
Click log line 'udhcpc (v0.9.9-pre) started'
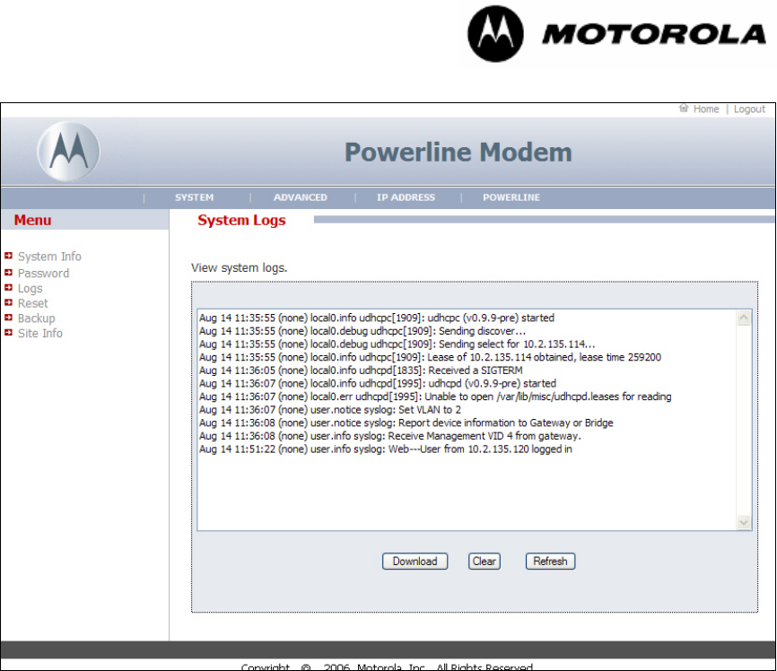[x=377, y=318]
